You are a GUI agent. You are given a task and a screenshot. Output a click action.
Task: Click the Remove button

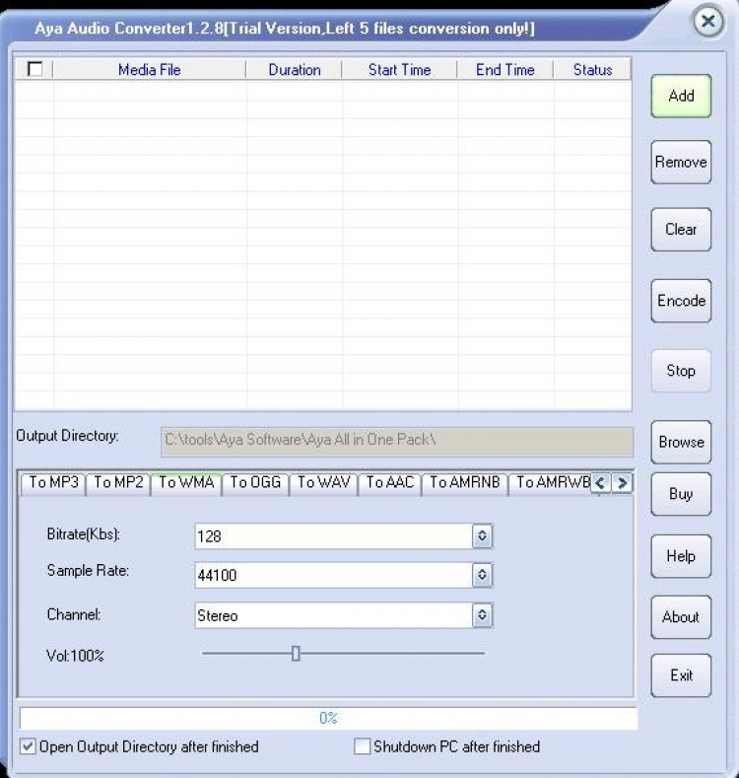click(681, 162)
